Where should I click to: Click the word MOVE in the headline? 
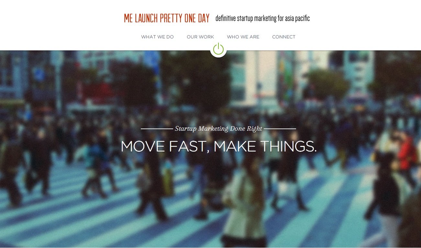point(143,147)
